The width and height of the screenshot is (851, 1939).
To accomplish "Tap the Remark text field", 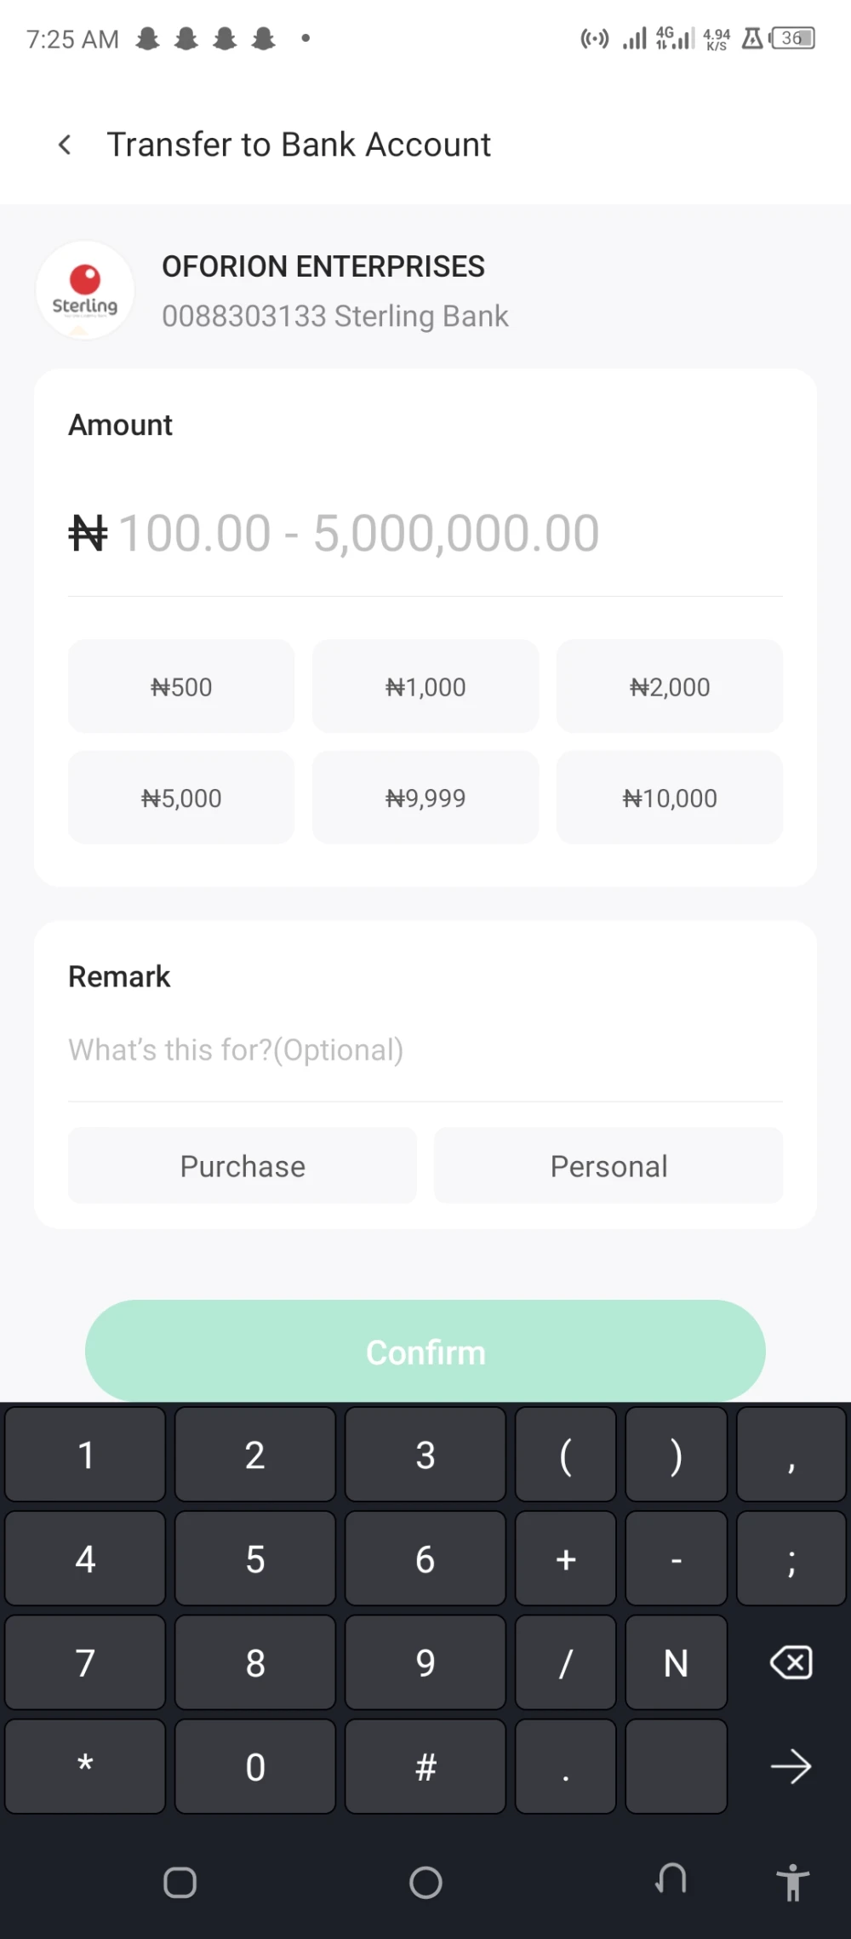I will click(425, 1050).
